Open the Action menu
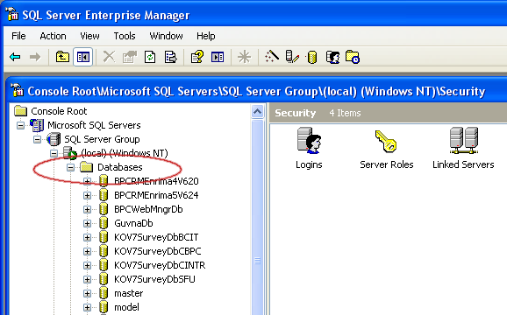The width and height of the screenshot is (507, 315). [x=53, y=36]
